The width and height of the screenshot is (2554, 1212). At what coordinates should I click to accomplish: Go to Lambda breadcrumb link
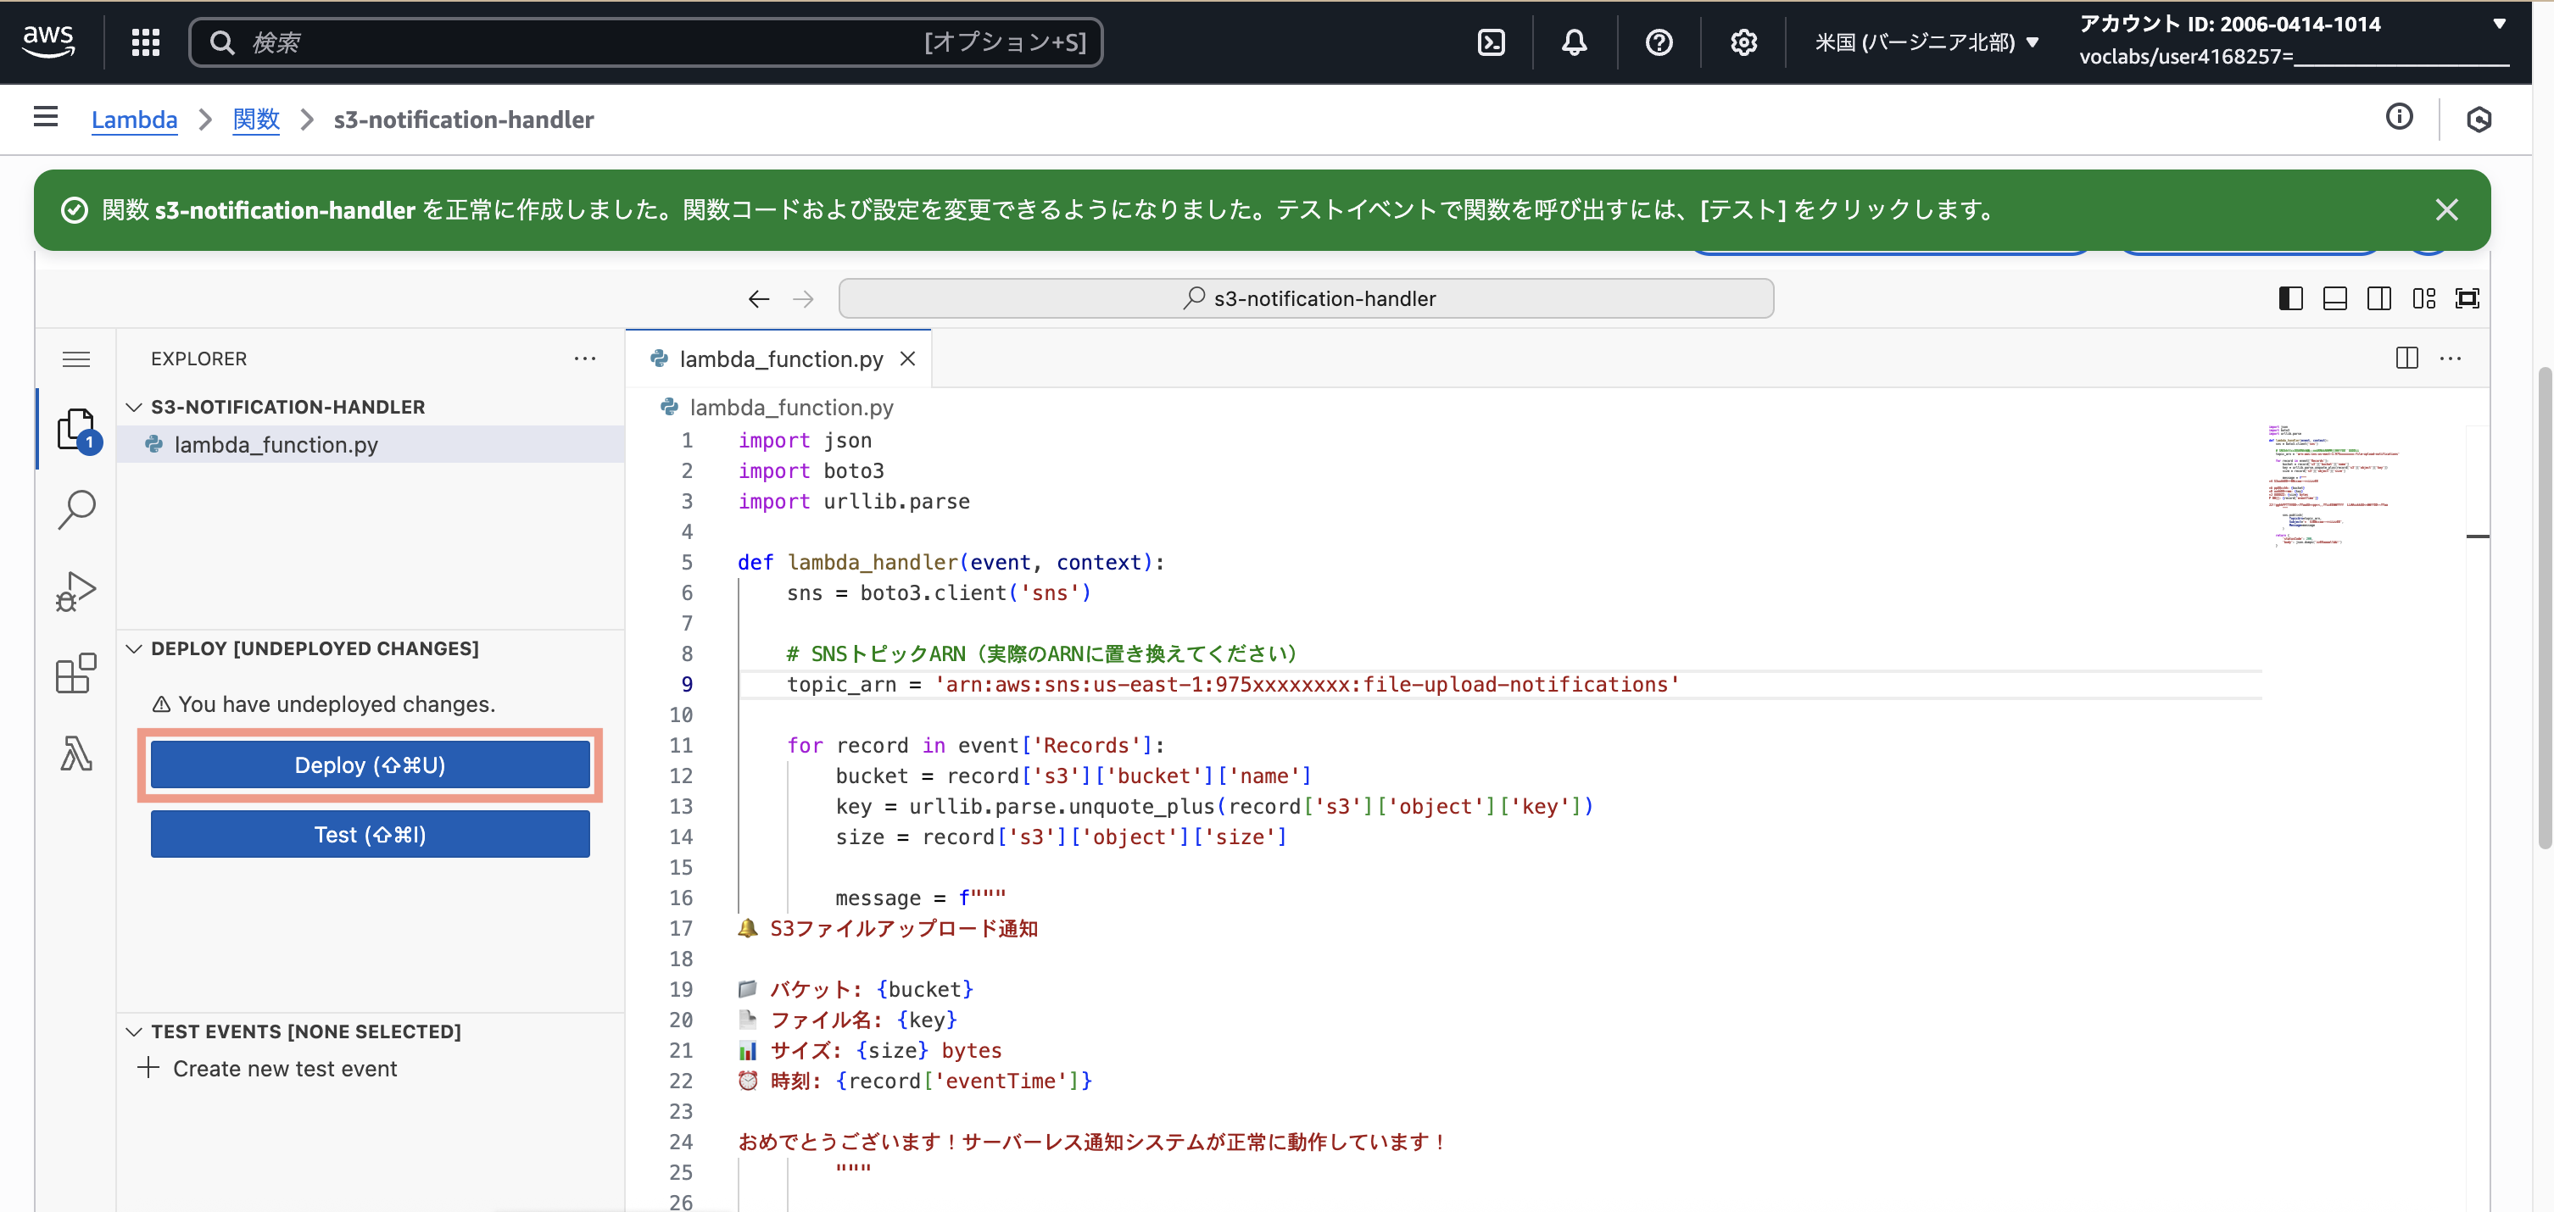(134, 119)
